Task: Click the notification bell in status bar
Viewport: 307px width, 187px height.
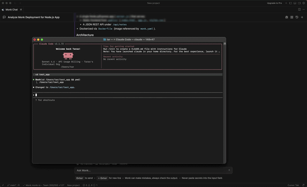Action: [303, 185]
